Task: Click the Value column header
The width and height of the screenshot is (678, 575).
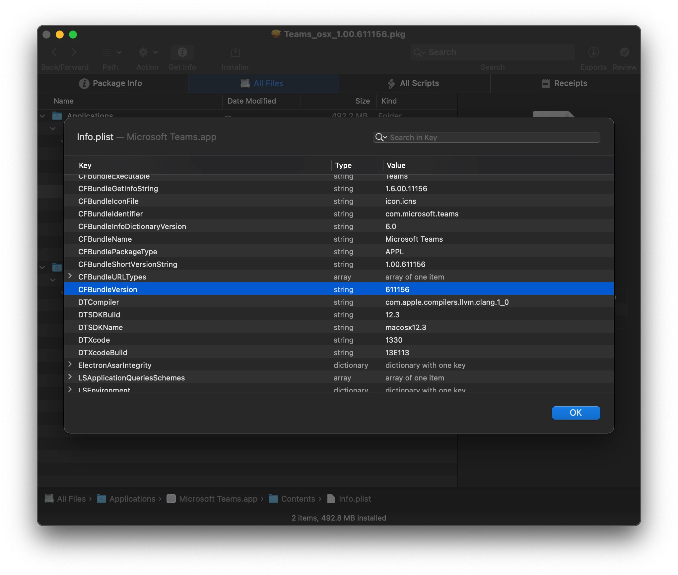Action: 396,165
